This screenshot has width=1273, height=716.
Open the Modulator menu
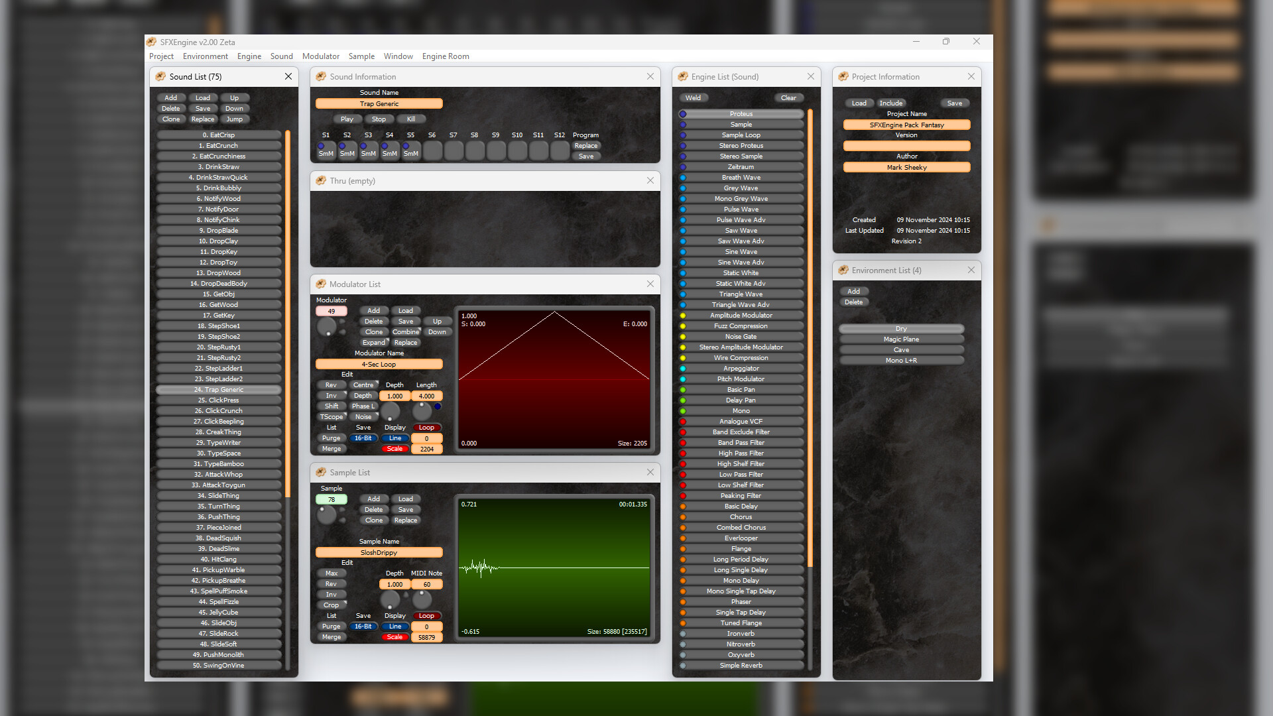click(321, 56)
